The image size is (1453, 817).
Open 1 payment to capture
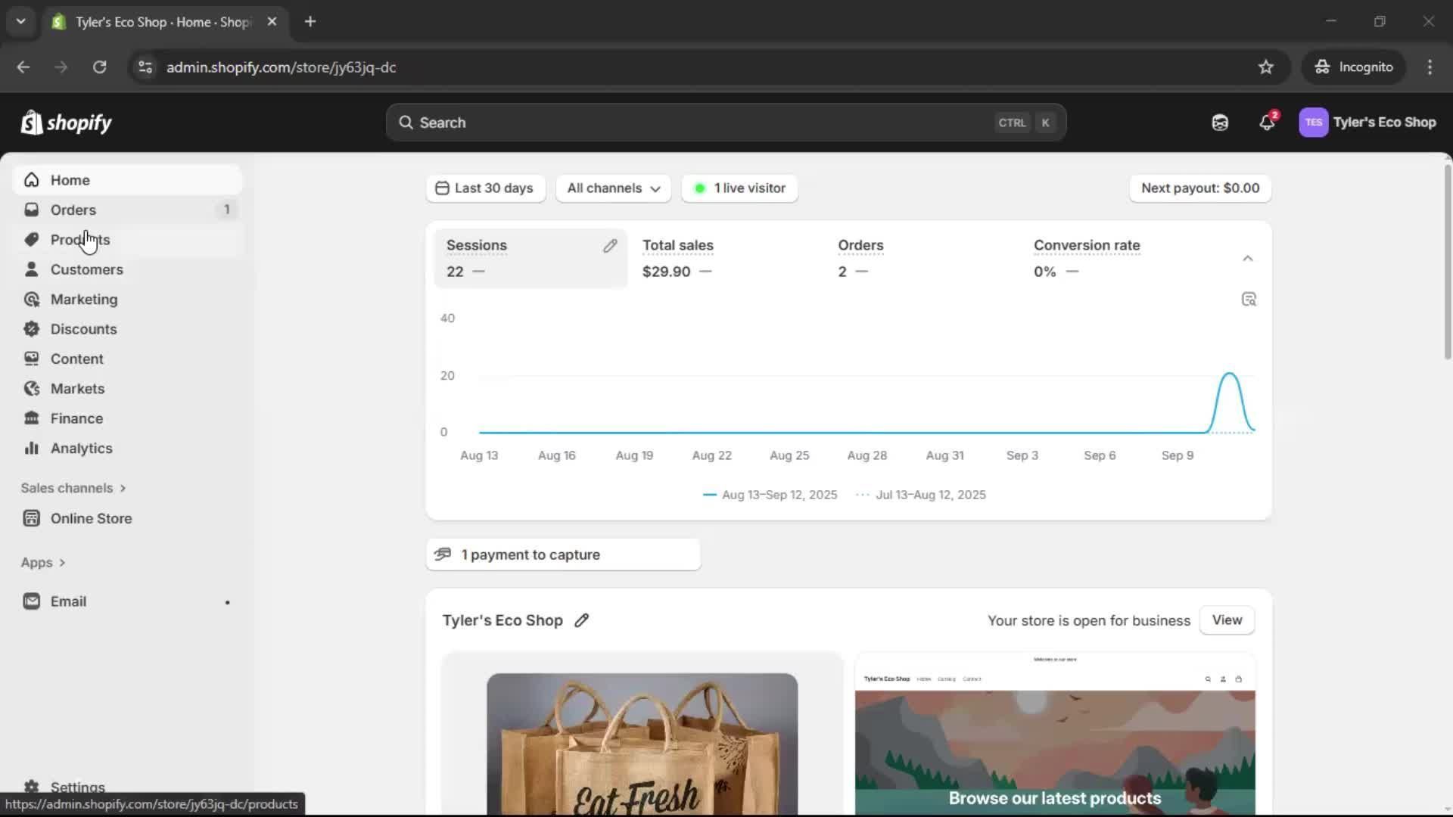(562, 555)
